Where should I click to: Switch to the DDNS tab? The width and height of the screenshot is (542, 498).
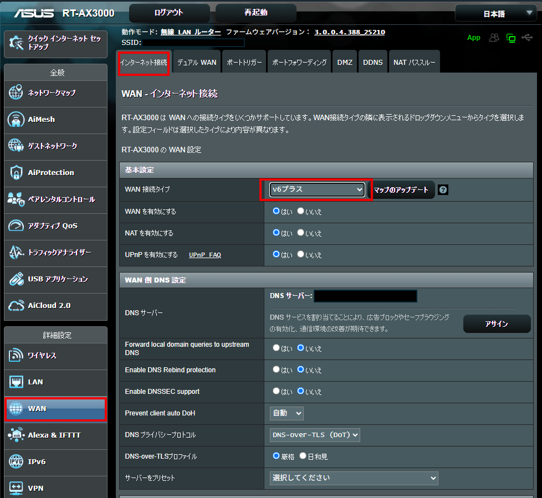point(372,62)
